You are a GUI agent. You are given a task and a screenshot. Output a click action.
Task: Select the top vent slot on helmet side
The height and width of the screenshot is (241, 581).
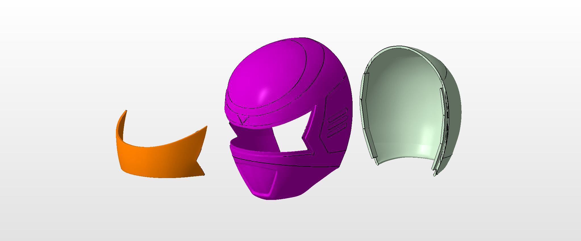click(338, 115)
